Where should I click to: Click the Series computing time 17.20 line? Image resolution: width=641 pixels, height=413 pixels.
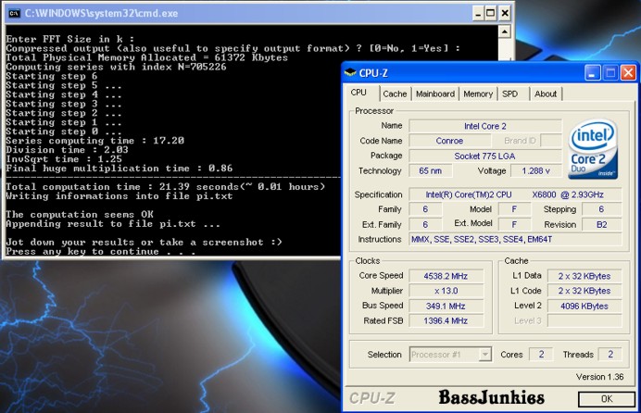coord(94,141)
